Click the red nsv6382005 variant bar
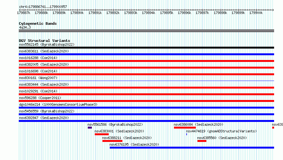 146,68
